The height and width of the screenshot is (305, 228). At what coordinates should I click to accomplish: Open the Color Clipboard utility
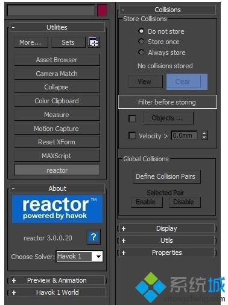pos(57,101)
